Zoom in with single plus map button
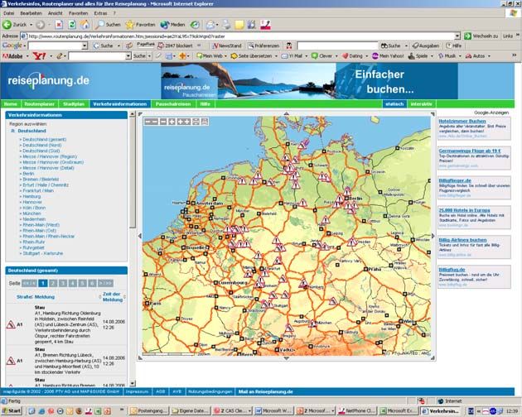This screenshot has width=522, height=417. point(172,122)
